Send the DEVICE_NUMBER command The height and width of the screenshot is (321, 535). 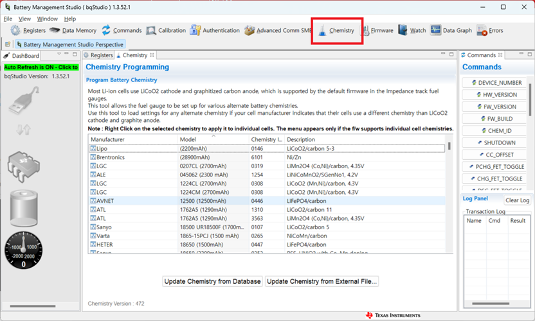494,83
